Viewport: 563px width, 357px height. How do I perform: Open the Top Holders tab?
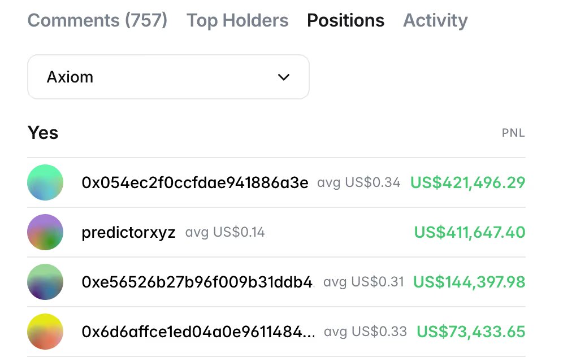[x=237, y=21]
